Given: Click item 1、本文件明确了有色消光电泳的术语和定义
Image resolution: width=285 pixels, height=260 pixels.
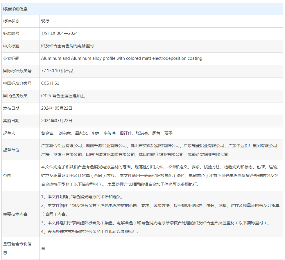Looking at the screenshot, I should 83,197.
